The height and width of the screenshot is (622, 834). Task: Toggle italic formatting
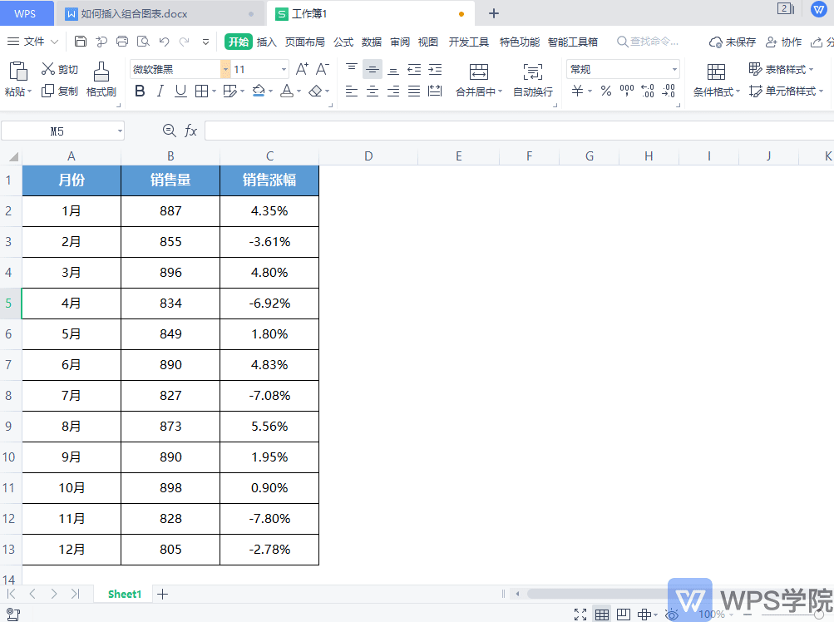(160, 91)
